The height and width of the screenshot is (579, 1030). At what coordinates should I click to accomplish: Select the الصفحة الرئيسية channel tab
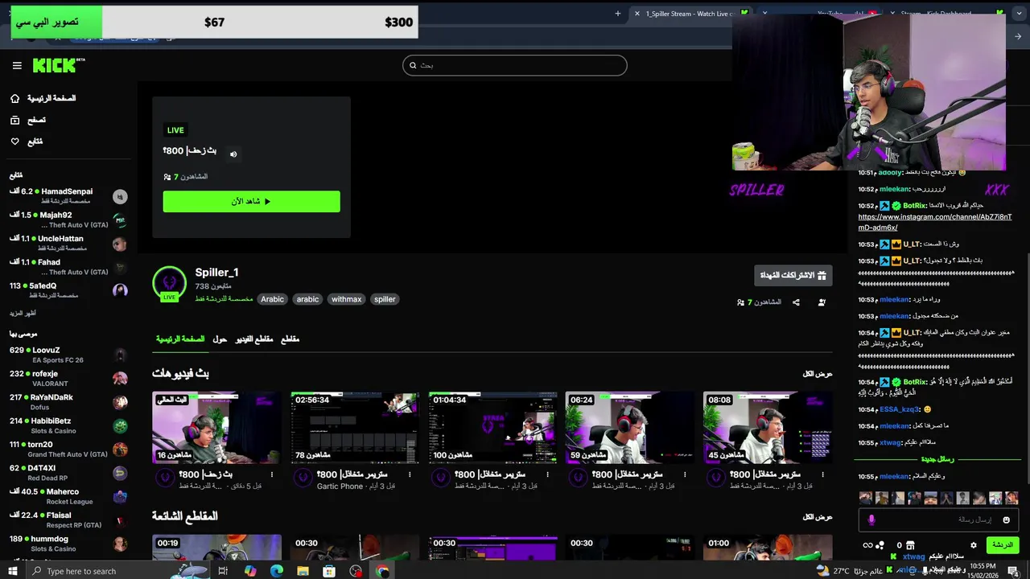coord(180,339)
